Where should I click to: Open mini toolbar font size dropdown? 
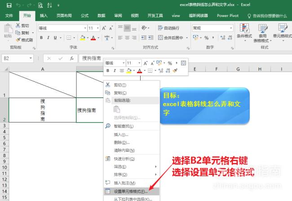point(139,63)
